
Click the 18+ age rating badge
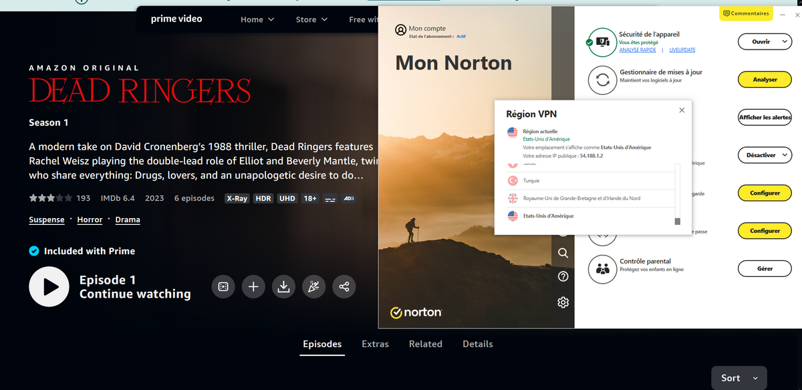click(x=310, y=199)
